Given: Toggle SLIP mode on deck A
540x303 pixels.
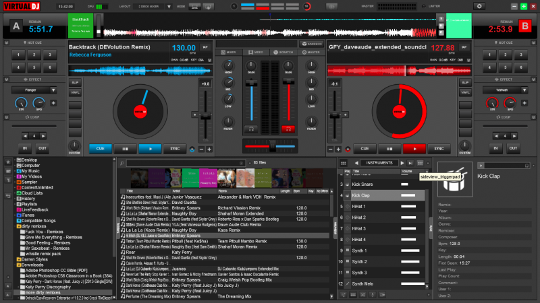Looking at the screenshot, I should pyautogui.click(x=75, y=83).
